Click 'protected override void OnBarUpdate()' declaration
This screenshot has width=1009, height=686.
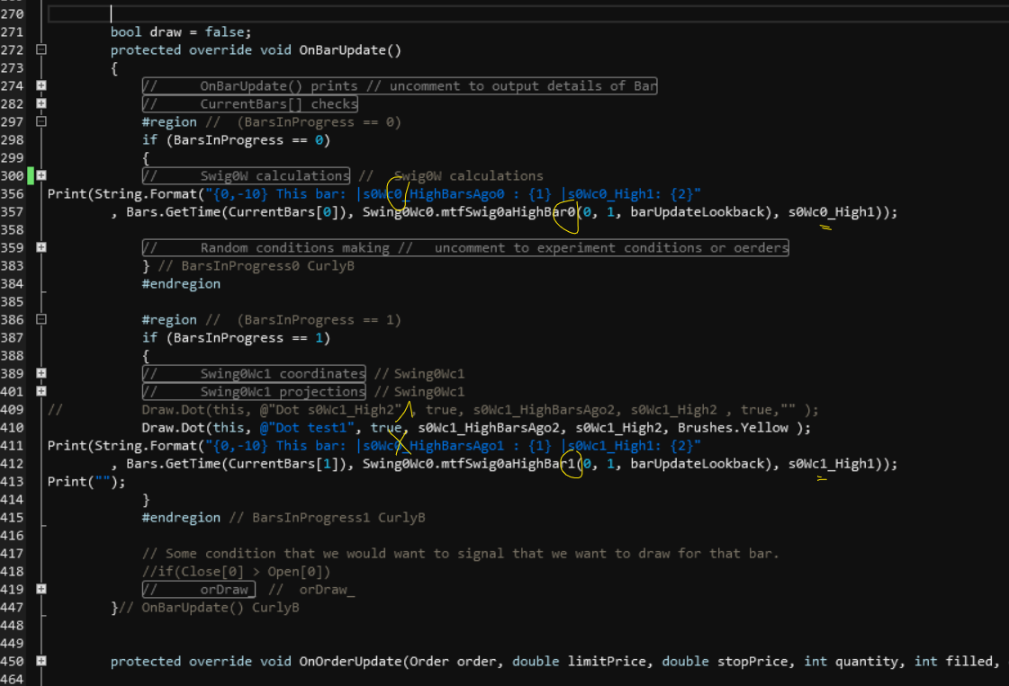tap(256, 50)
